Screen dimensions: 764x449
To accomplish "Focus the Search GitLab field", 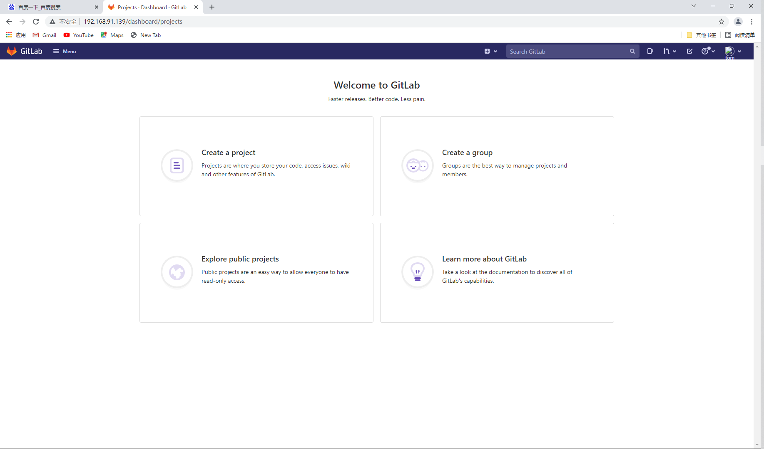I will coord(572,51).
